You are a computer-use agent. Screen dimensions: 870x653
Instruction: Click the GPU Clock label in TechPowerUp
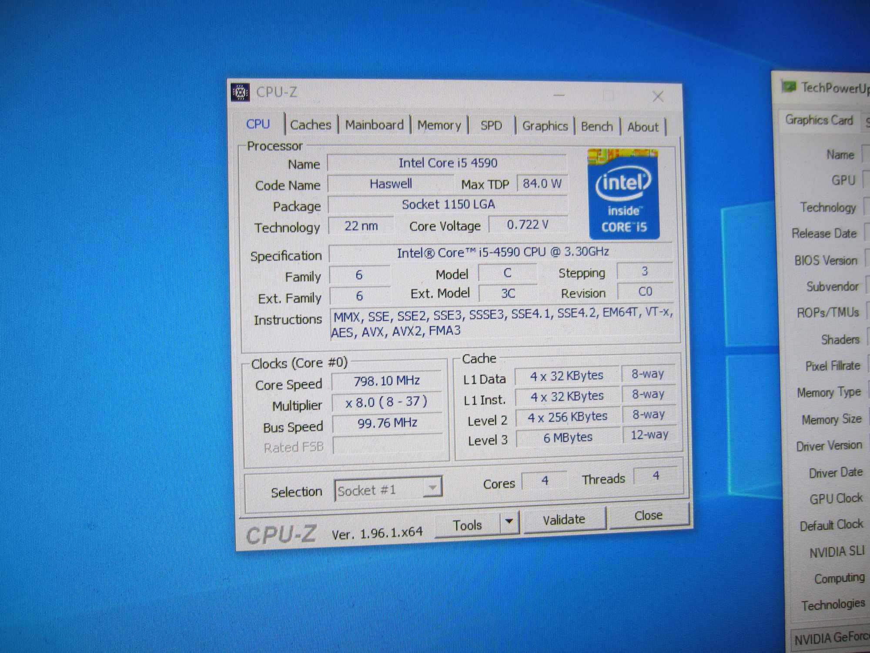[836, 498]
